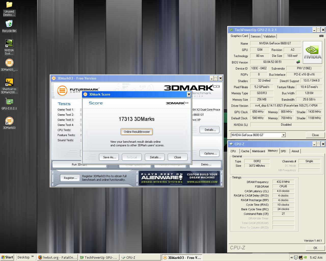Screen dimensions: 326x261
Task: Open the Recycle Bin desktop icon
Action: (9, 24)
